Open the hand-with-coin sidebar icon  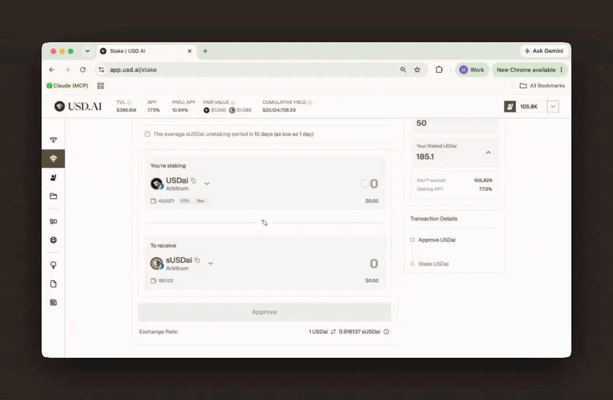53,178
